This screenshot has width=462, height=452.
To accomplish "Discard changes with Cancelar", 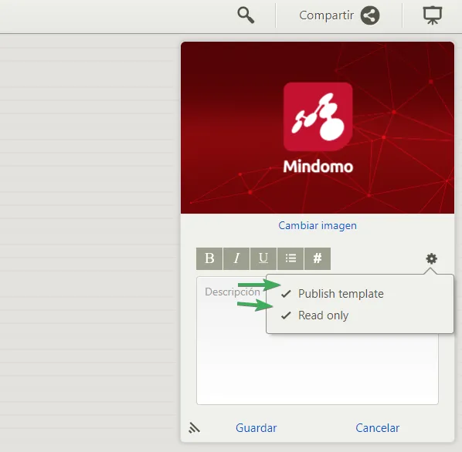I will click(x=378, y=428).
